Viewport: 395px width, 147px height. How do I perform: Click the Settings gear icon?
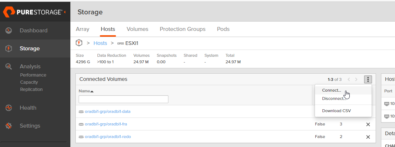coord(9,126)
